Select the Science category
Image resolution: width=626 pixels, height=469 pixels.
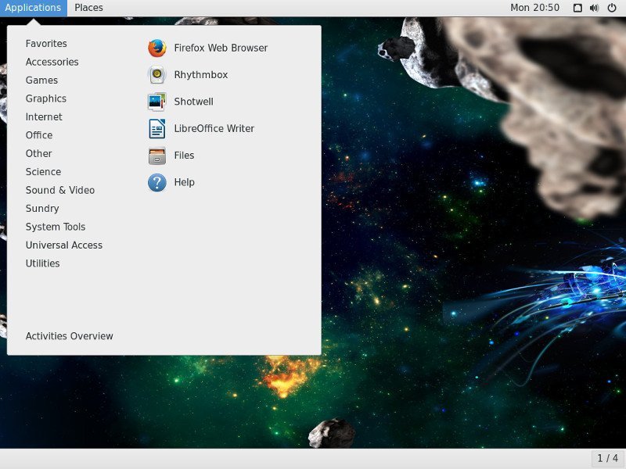(x=43, y=172)
